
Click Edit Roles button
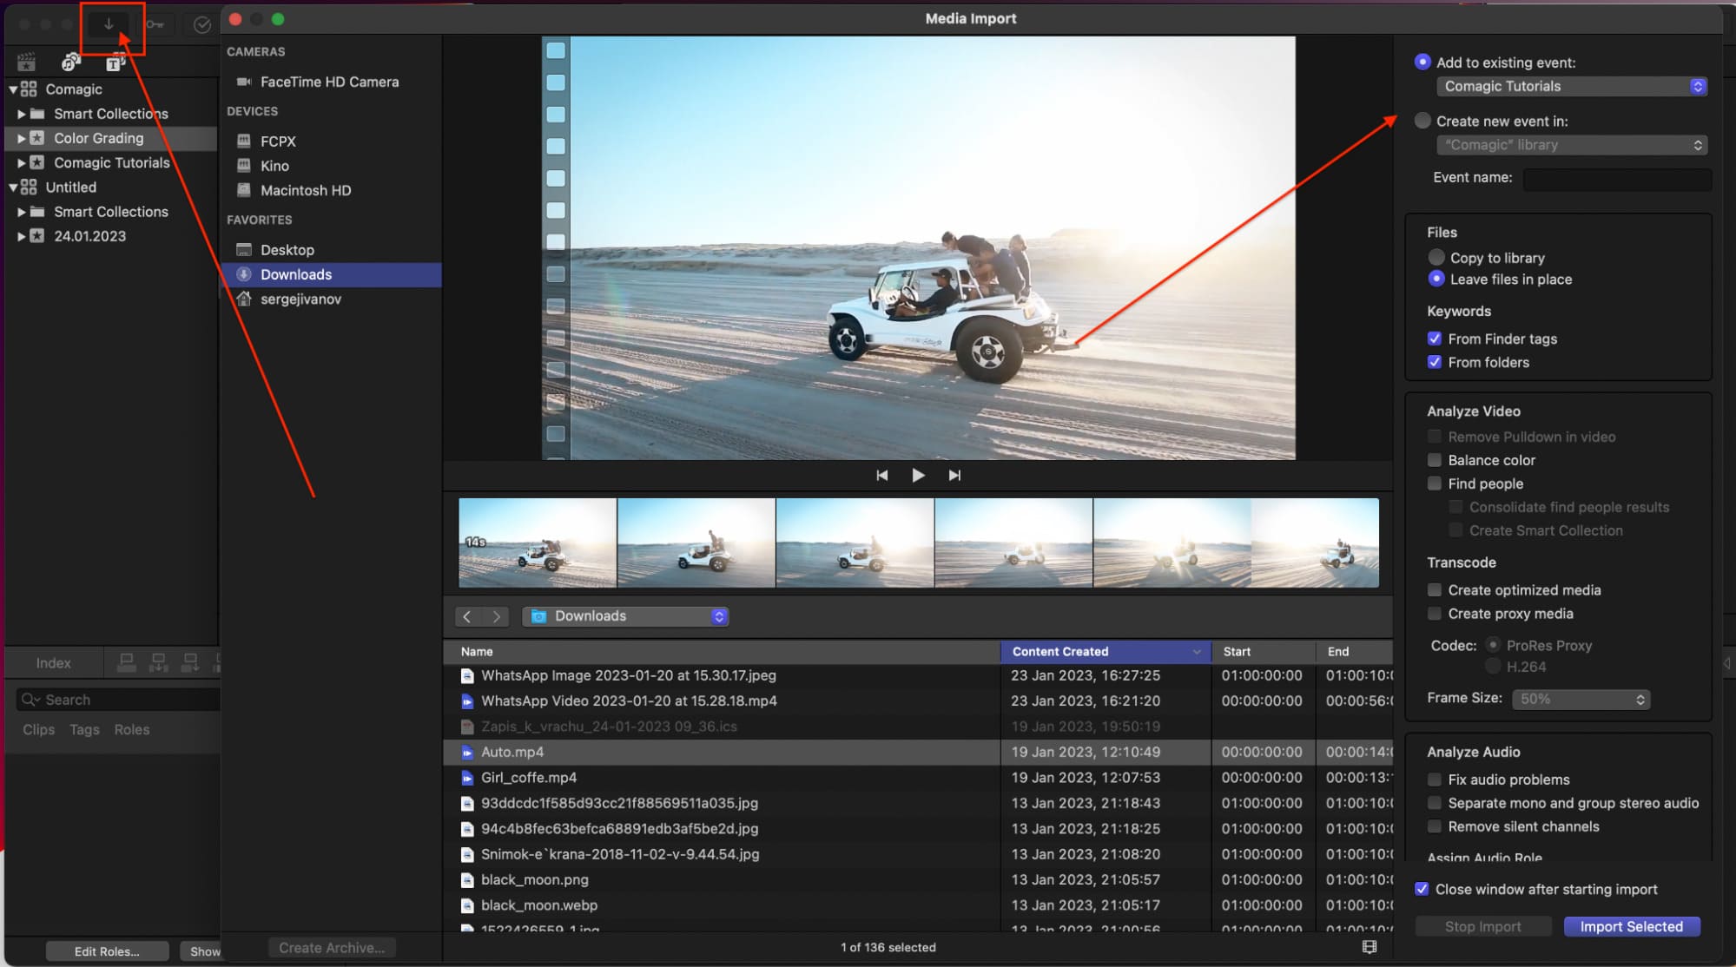coord(107,951)
